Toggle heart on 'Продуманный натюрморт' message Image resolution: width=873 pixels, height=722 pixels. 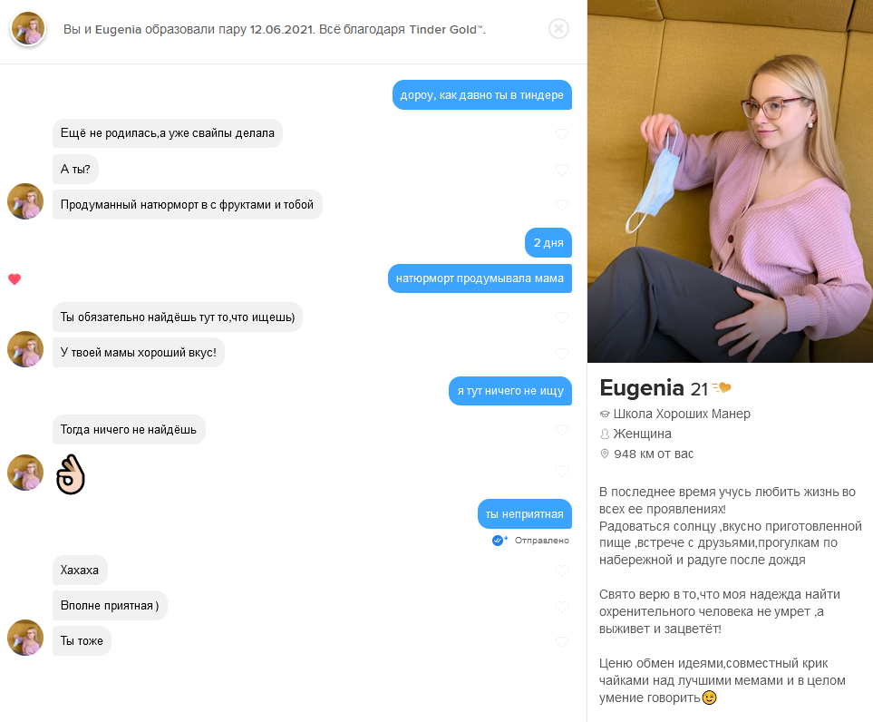(562, 205)
